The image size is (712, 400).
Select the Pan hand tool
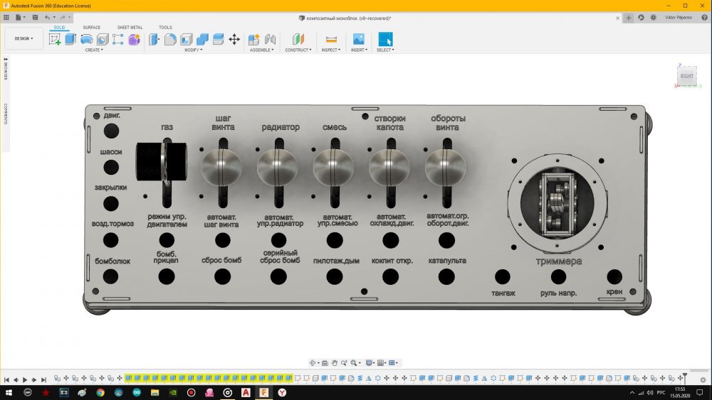click(334, 363)
